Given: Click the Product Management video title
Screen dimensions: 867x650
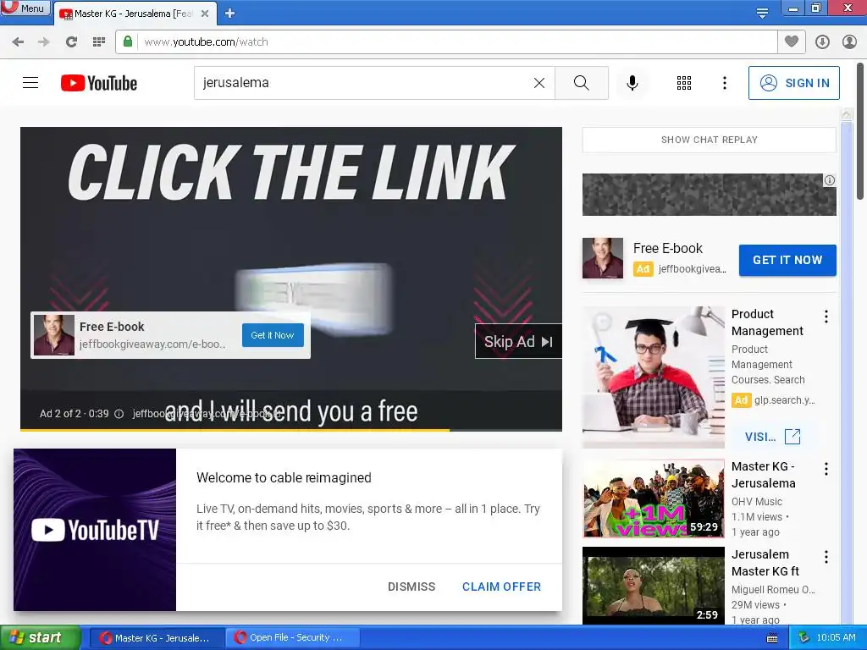Looking at the screenshot, I should click(767, 322).
